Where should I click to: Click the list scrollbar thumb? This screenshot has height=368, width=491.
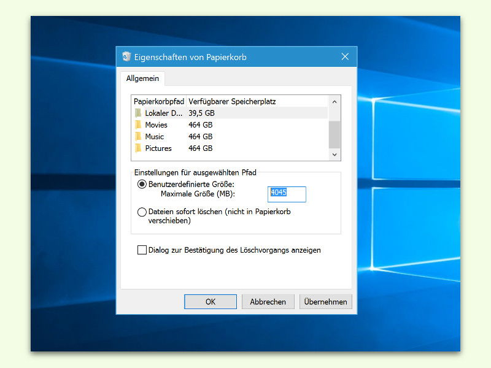(x=334, y=134)
